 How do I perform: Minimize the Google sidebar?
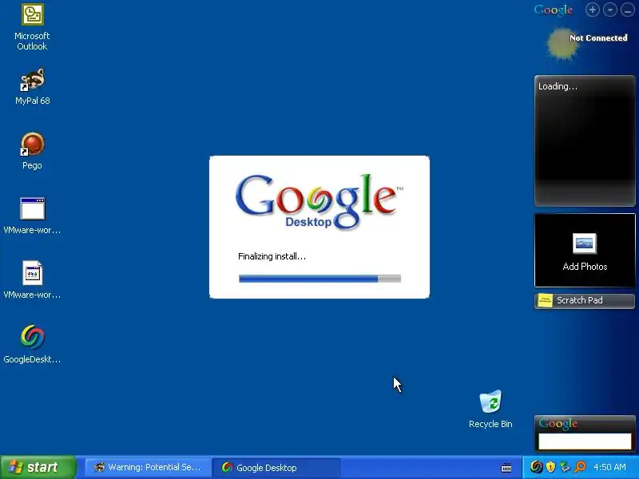click(628, 10)
